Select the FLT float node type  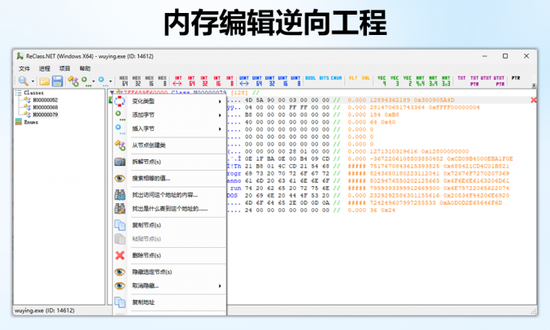pyautogui.click(x=353, y=78)
